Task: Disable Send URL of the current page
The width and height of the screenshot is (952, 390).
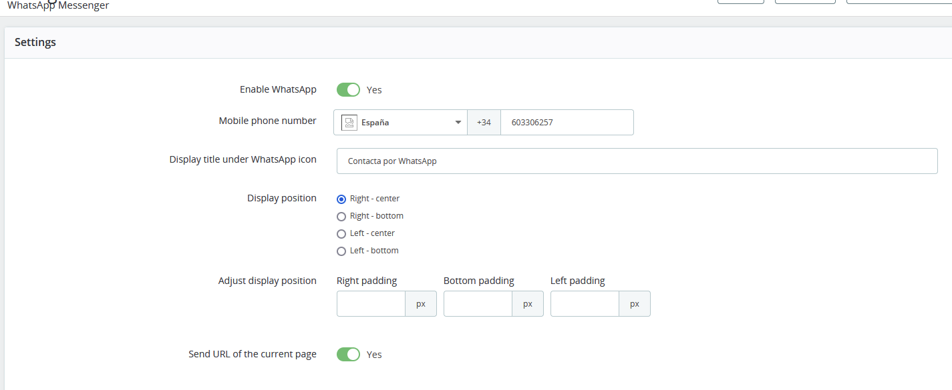Action: coord(348,354)
